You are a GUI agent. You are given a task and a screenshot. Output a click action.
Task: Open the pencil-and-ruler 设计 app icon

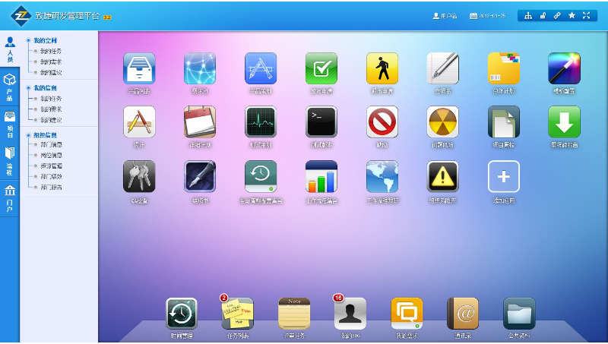[x=139, y=122]
